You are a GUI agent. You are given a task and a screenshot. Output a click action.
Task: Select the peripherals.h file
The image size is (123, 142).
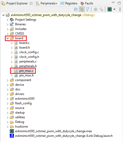click(x=28, y=66)
